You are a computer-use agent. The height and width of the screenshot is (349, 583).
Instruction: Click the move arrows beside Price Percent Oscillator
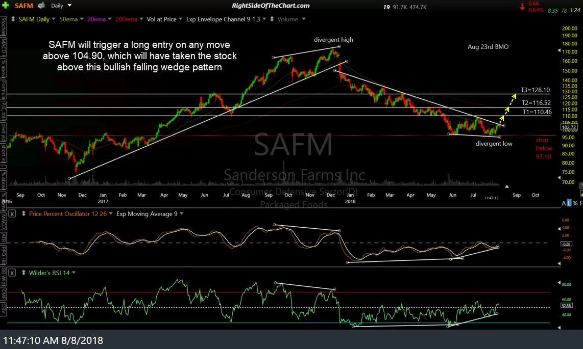(x=23, y=213)
